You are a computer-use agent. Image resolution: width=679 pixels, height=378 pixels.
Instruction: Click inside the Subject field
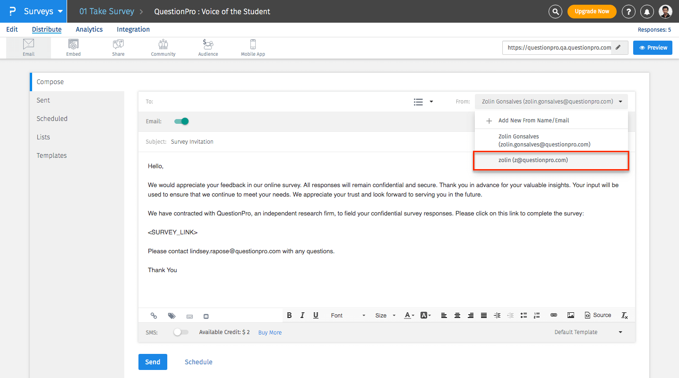coord(236,141)
